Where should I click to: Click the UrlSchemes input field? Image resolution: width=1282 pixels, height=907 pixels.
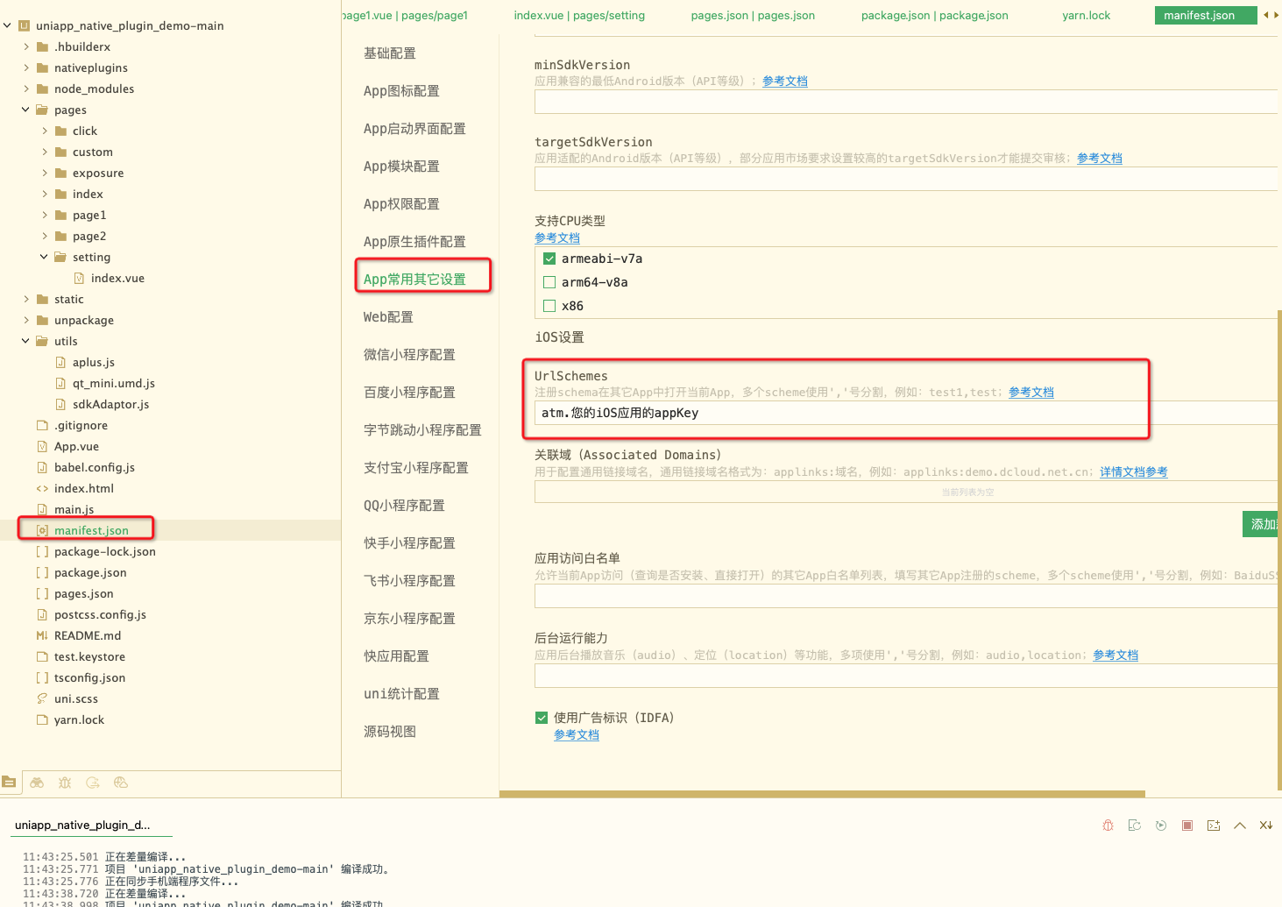pos(906,413)
